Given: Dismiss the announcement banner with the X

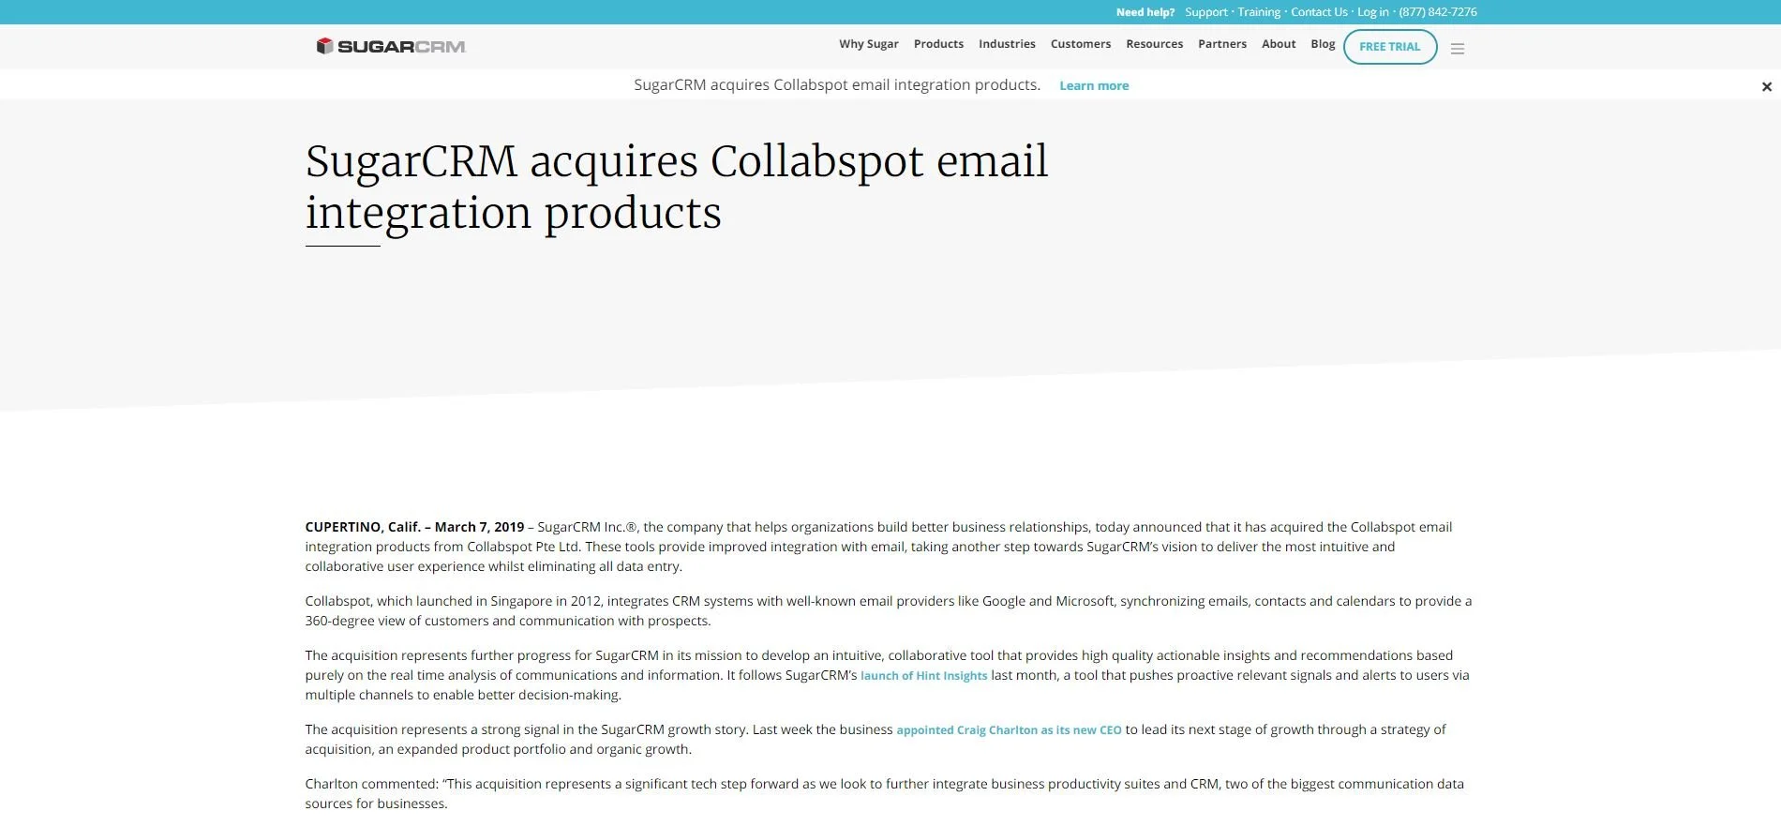Looking at the screenshot, I should coord(1767,86).
